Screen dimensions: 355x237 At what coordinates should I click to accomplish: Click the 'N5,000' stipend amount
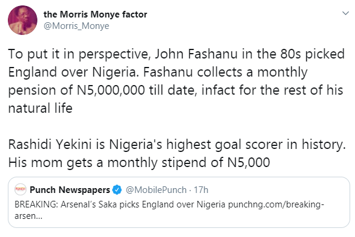click(248, 162)
